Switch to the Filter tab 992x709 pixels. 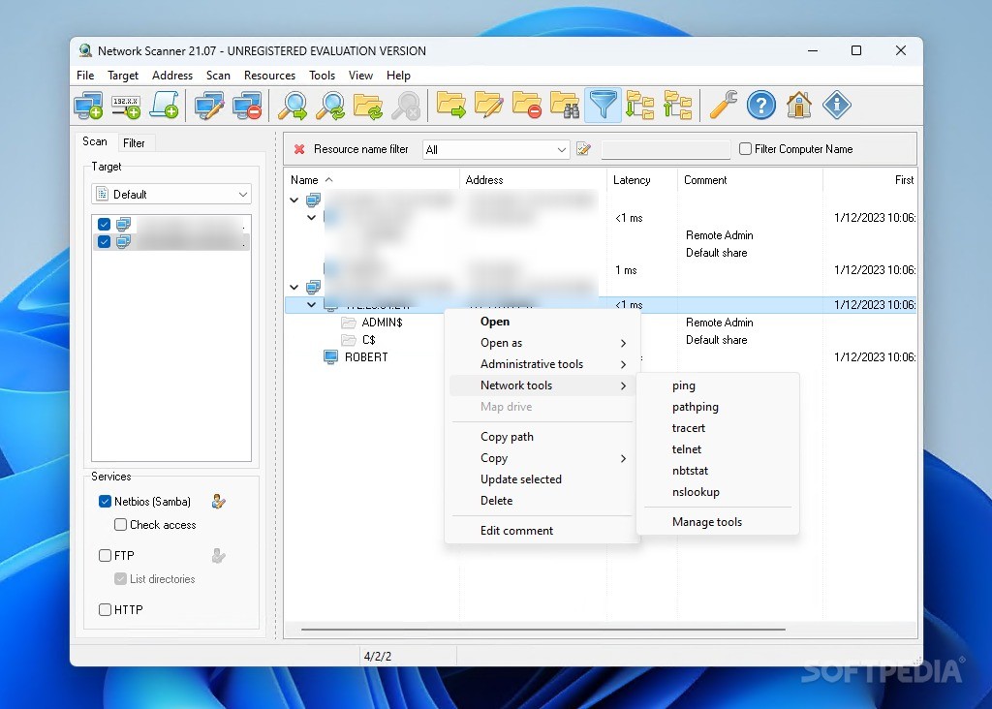click(134, 143)
